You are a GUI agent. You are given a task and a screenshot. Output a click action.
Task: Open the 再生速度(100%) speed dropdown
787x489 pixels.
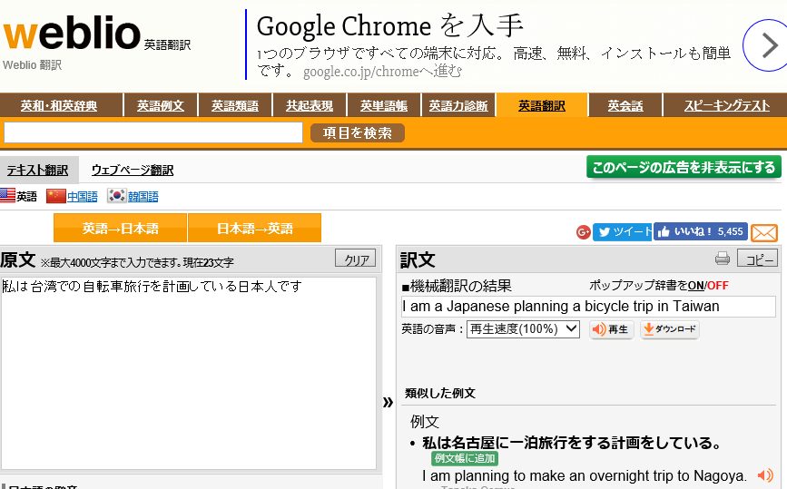[x=523, y=329]
